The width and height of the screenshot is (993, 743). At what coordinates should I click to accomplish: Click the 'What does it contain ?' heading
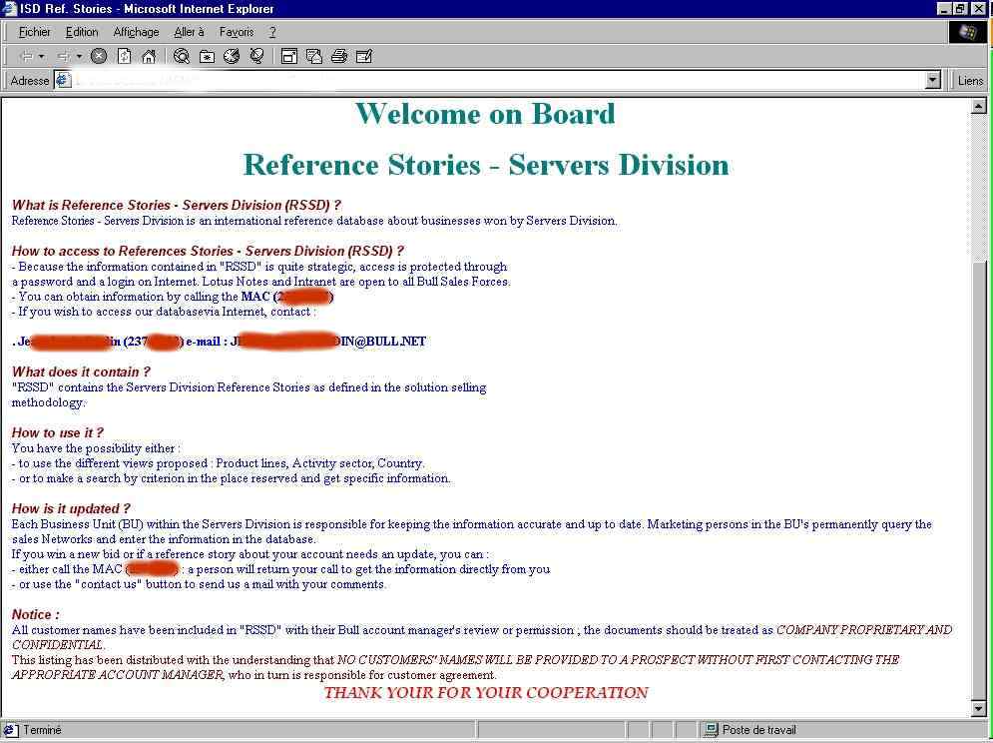coord(81,371)
